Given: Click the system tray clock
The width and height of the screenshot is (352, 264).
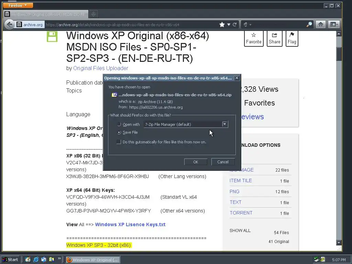Looking at the screenshot, I should (339, 260).
